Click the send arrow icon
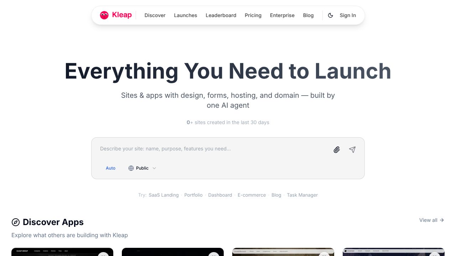Viewport: 456px width, 256px height. pyautogui.click(x=352, y=150)
